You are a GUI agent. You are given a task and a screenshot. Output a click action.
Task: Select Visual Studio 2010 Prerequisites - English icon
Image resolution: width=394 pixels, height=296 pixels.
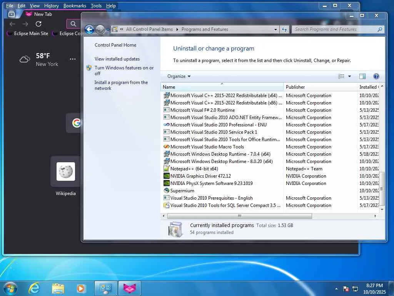pos(166,198)
